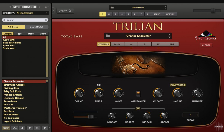Open the folder icon beside default Multi
The image size is (224, 132).
click(112, 8)
